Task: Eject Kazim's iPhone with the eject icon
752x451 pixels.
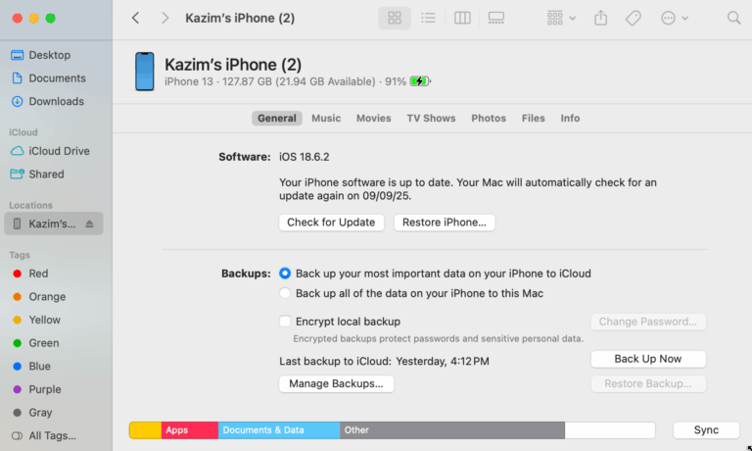Action: [x=89, y=224]
